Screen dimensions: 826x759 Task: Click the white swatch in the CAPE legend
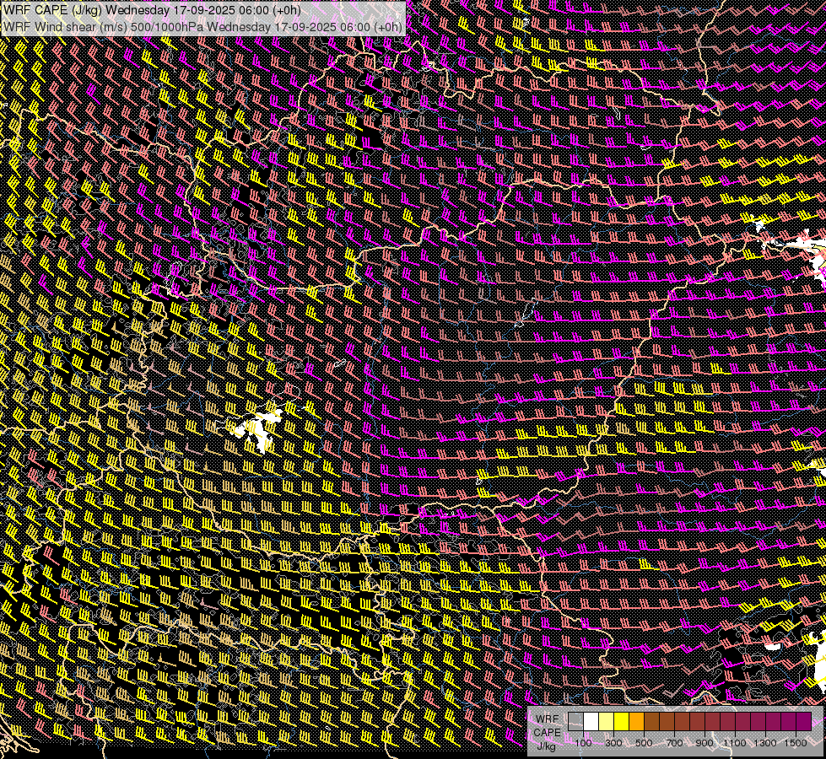click(x=591, y=722)
